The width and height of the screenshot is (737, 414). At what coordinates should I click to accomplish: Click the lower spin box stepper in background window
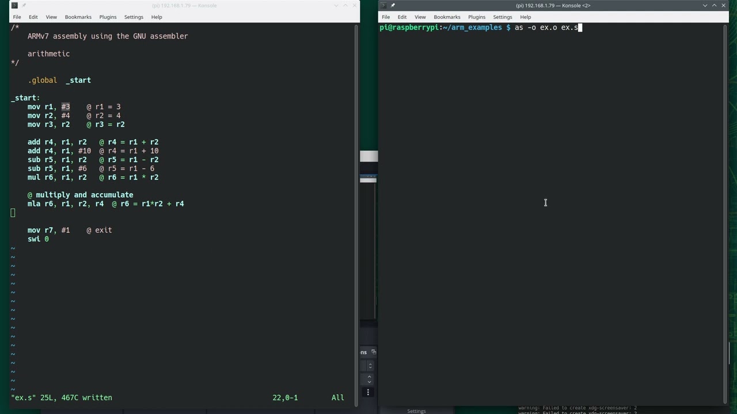tap(370, 379)
